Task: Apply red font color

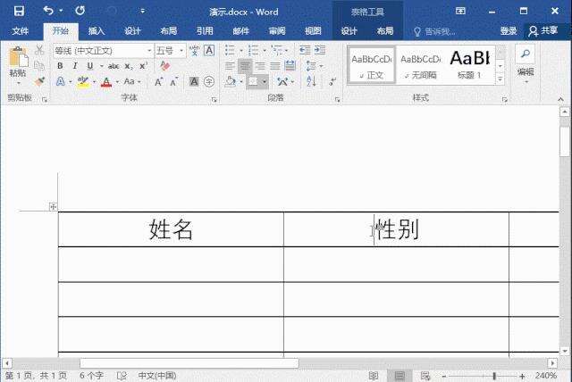Action: [x=106, y=81]
